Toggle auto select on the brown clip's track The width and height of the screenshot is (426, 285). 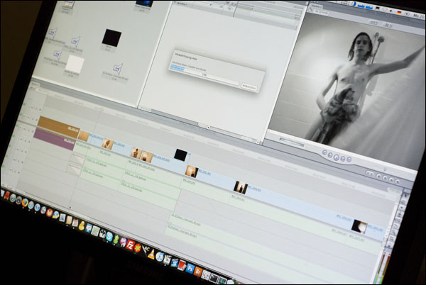[37, 120]
